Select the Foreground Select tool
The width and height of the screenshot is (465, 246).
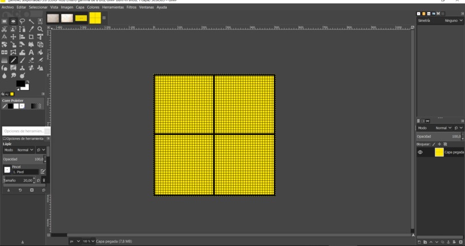click(x=13, y=29)
